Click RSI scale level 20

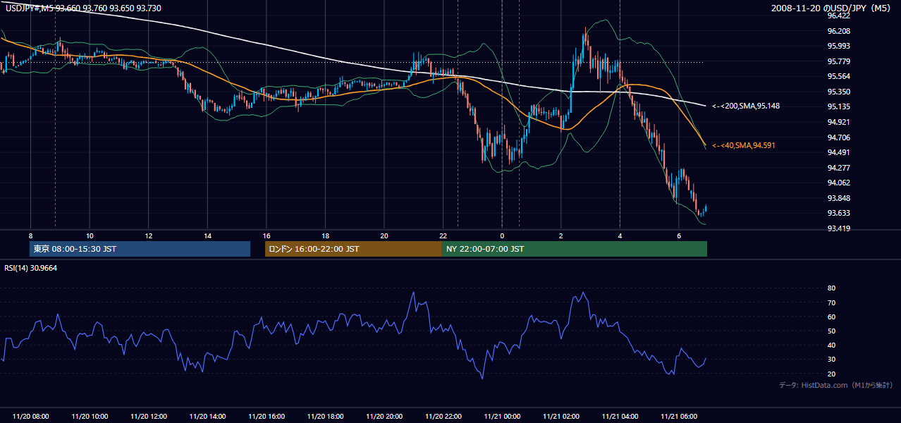coord(831,374)
